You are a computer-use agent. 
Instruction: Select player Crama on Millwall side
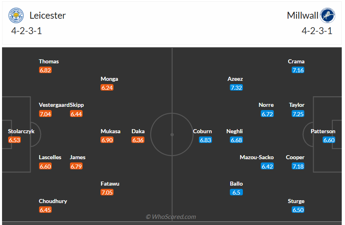[x=296, y=61]
